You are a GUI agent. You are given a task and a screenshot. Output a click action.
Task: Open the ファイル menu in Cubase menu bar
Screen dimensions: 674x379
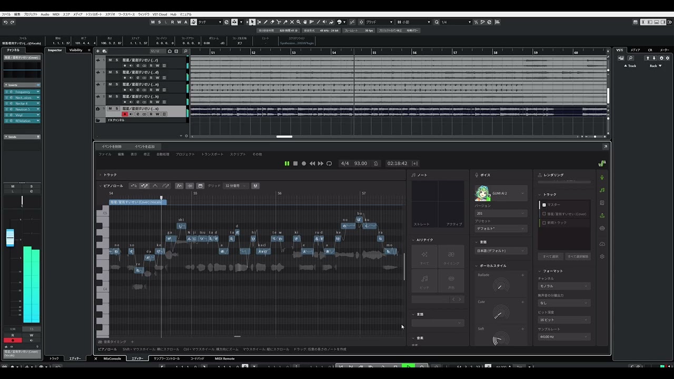coord(6,14)
